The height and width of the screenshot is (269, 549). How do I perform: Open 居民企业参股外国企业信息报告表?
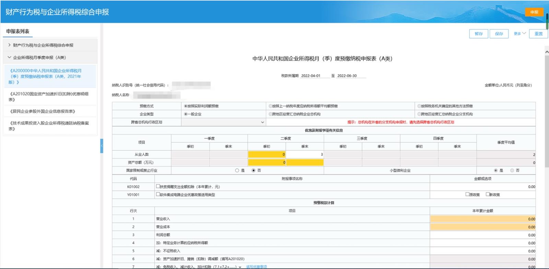coord(42,111)
